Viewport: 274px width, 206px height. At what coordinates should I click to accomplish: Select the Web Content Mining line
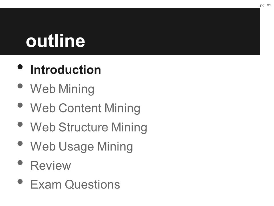85,108
